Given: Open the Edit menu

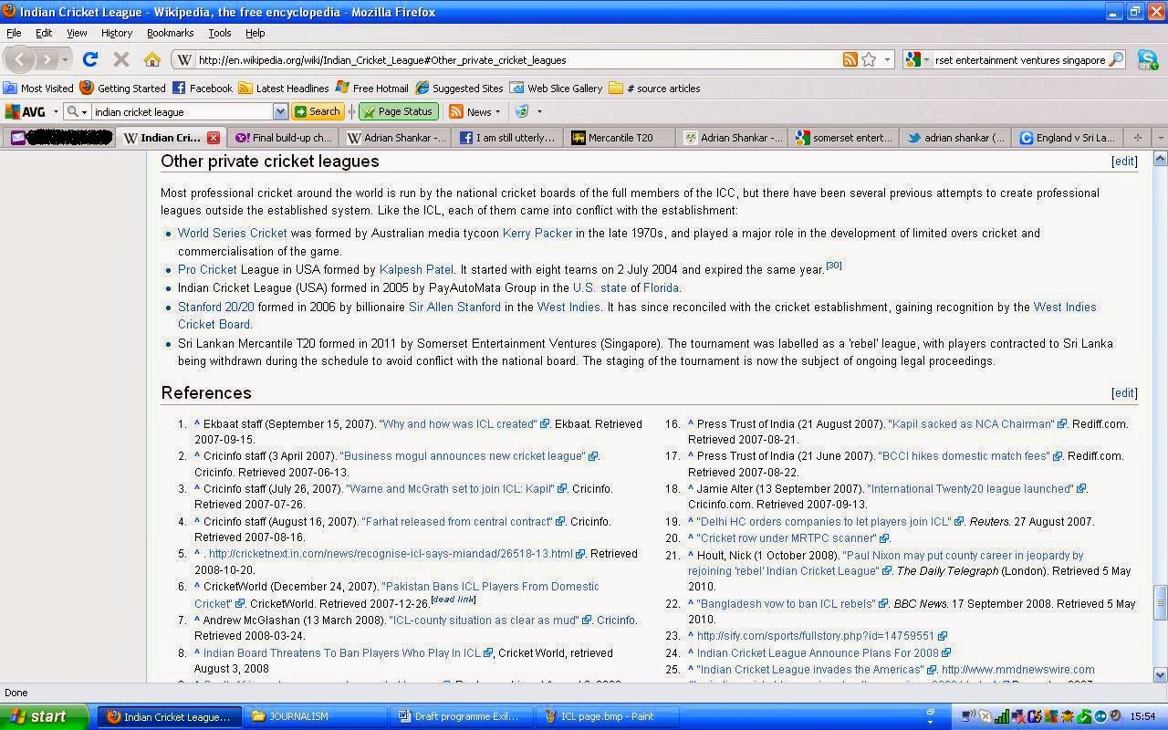Looking at the screenshot, I should click(44, 33).
